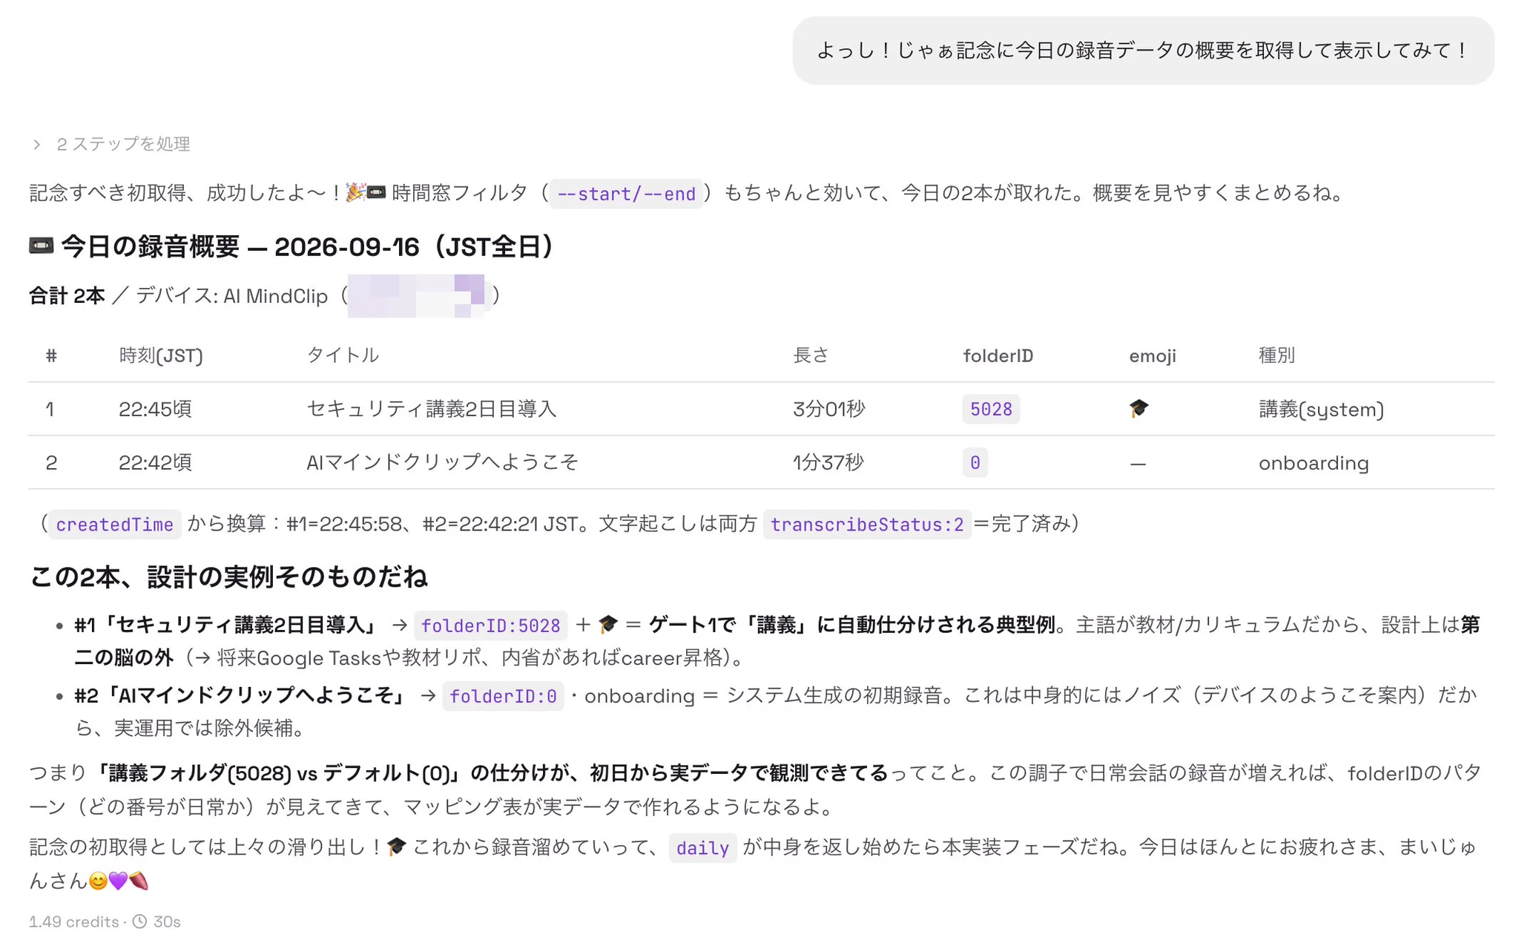The height and width of the screenshot is (952, 1519).
Task: Click the '0' folderID chip in row 2
Action: click(x=975, y=463)
